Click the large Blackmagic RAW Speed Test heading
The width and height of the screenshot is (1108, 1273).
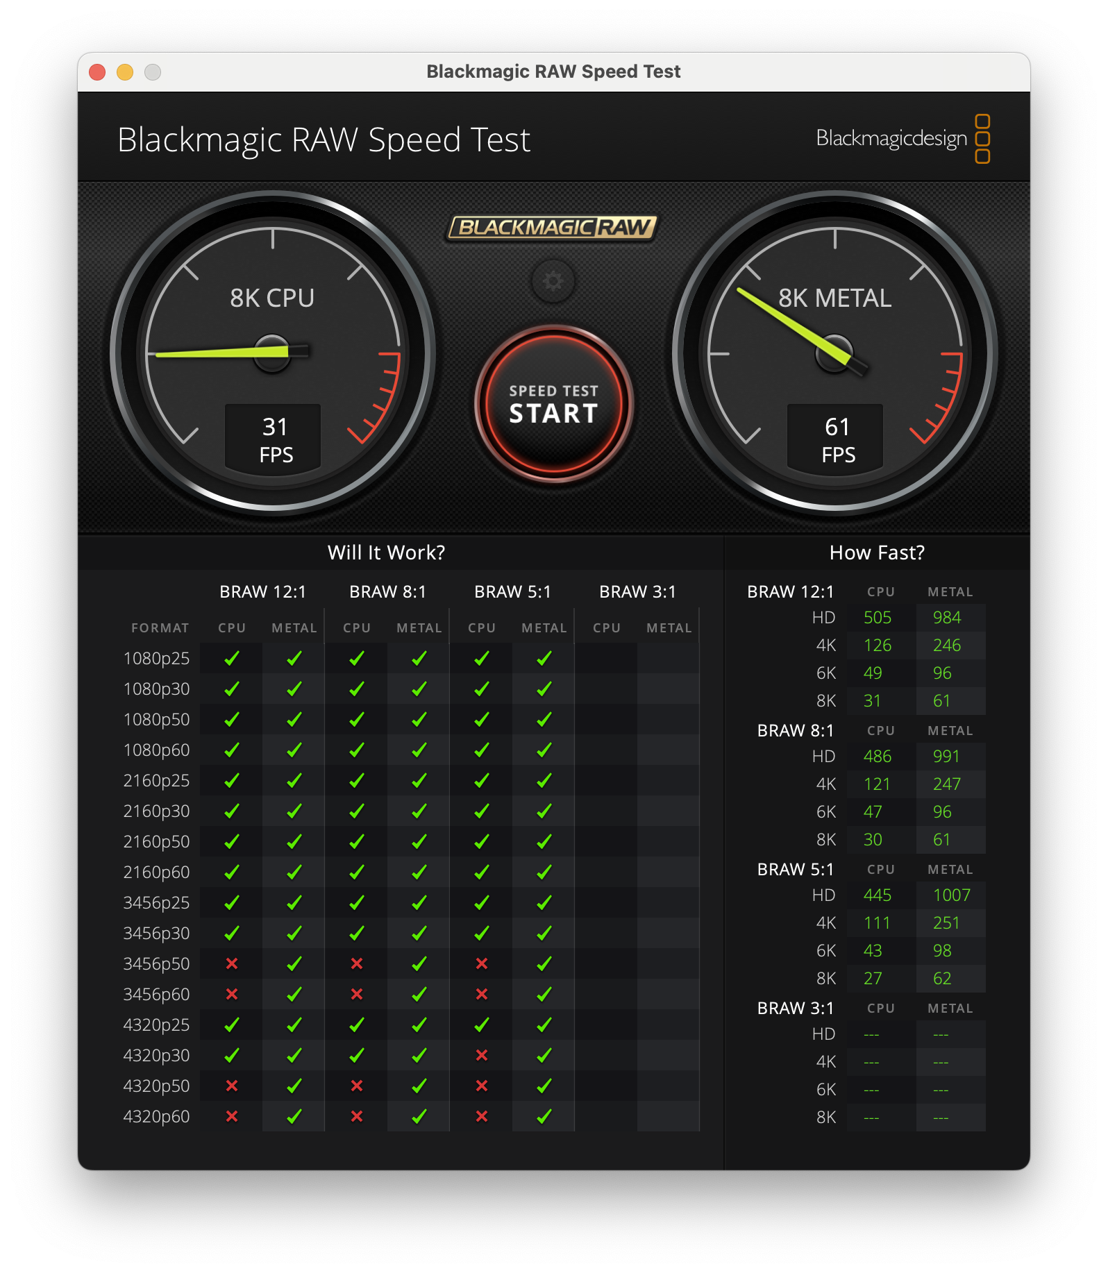point(324,141)
